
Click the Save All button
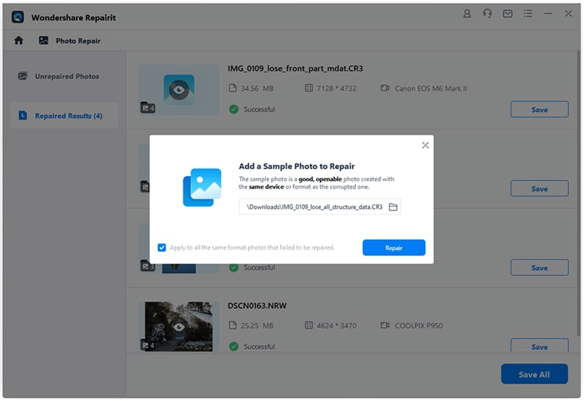click(534, 374)
